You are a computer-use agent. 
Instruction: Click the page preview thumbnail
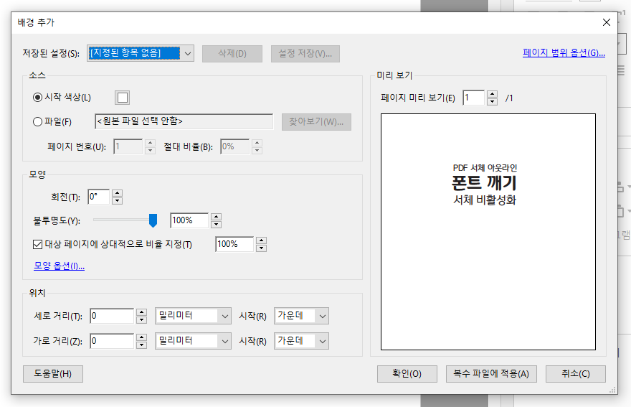tap(488, 232)
